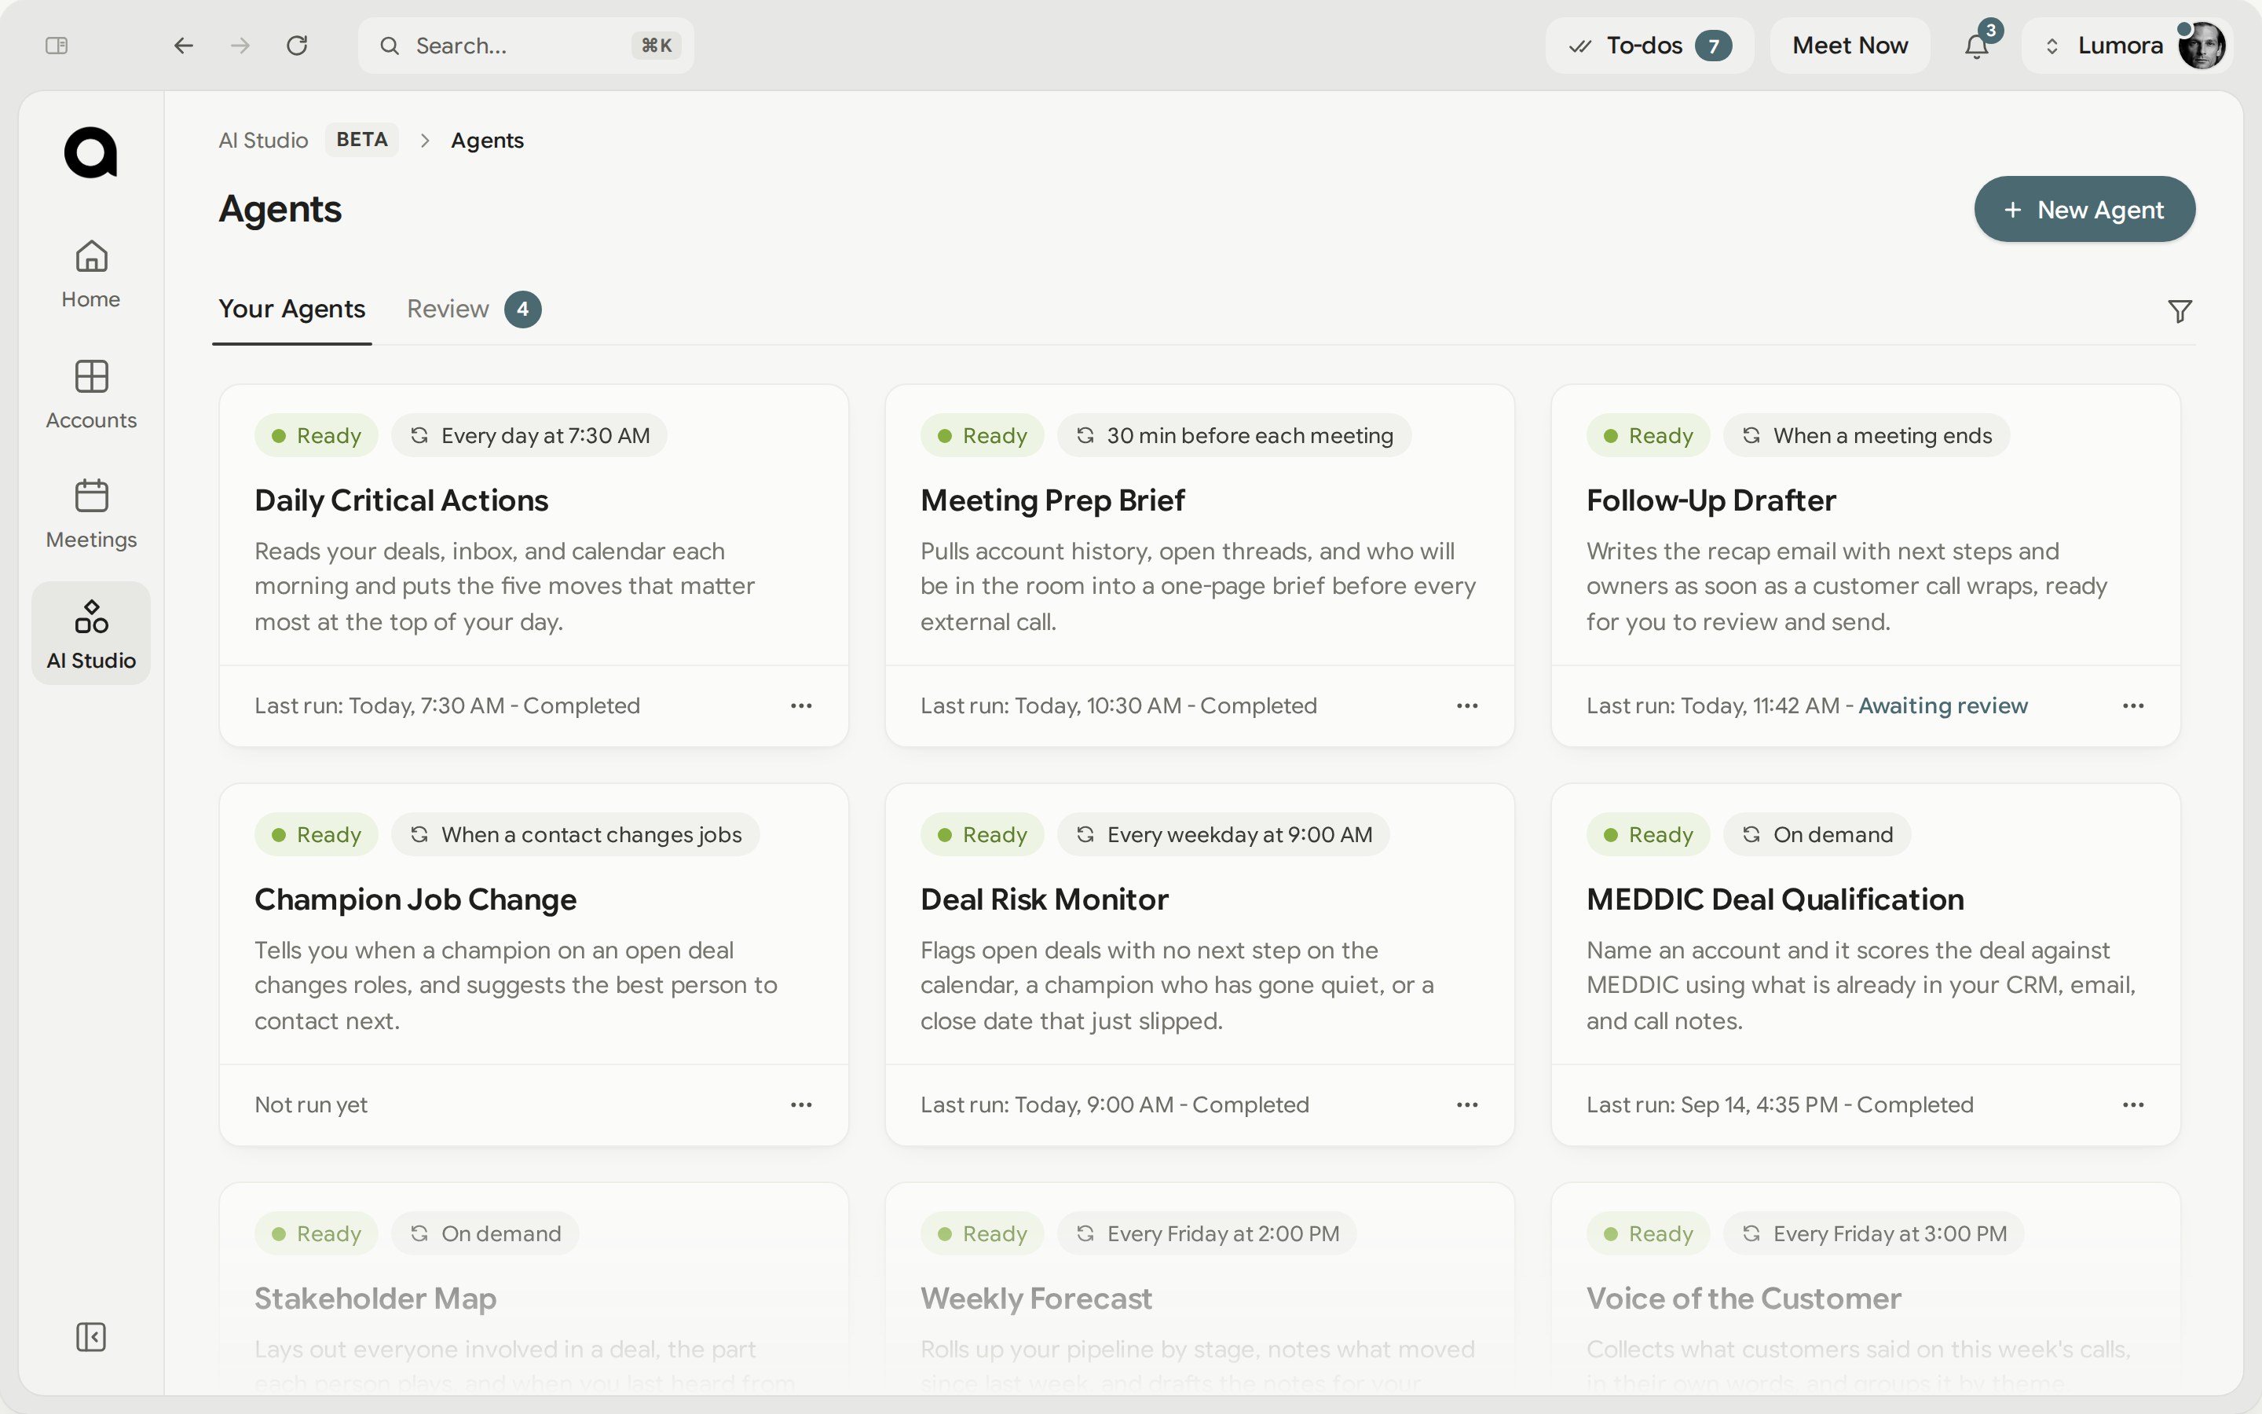Open more options for Deal Risk Monitor
Image resolution: width=2262 pixels, height=1414 pixels.
[x=1467, y=1105]
